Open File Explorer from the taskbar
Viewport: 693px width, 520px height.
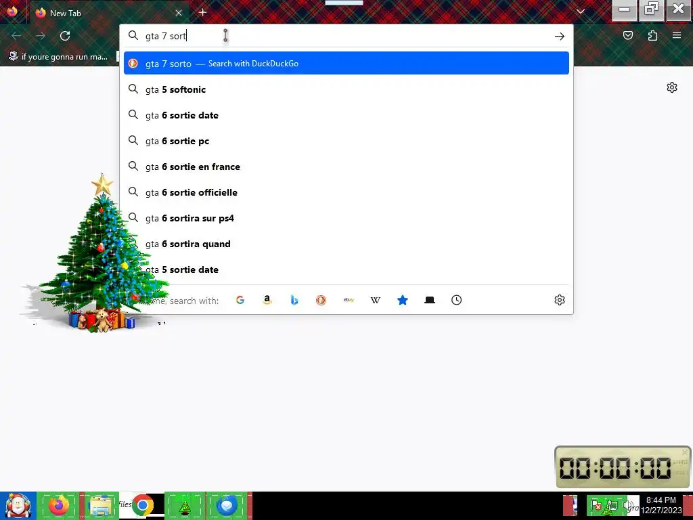[x=100, y=506]
